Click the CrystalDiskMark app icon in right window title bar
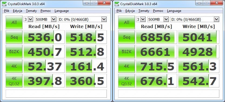 [x=117, y=4]
